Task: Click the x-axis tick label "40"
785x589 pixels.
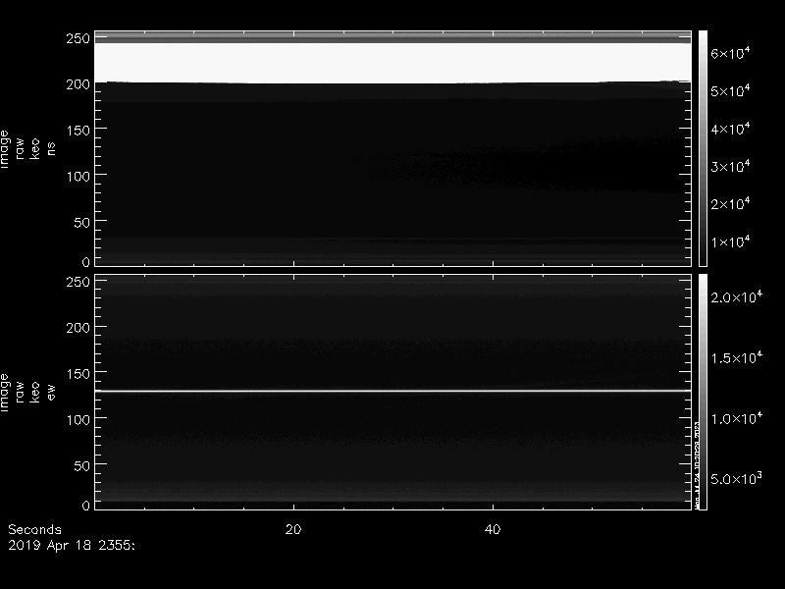Action: click(x=493, y=529)
